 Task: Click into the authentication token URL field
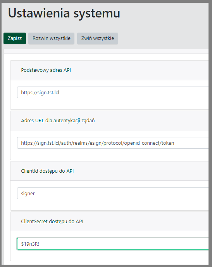tap(113, 143)
